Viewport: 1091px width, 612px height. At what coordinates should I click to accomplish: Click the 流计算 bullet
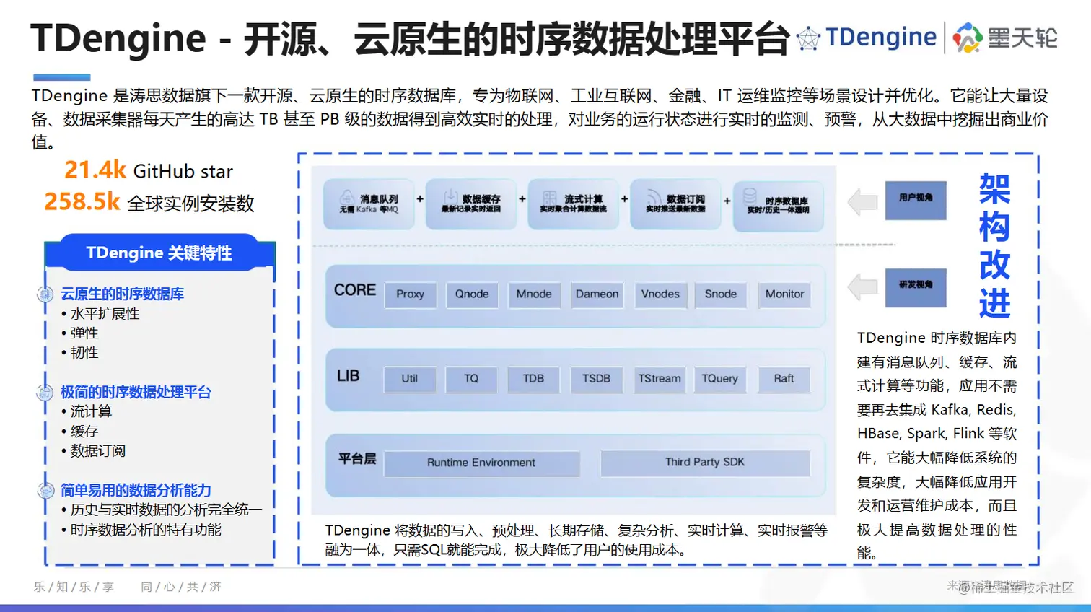click(x=87, y=411)
